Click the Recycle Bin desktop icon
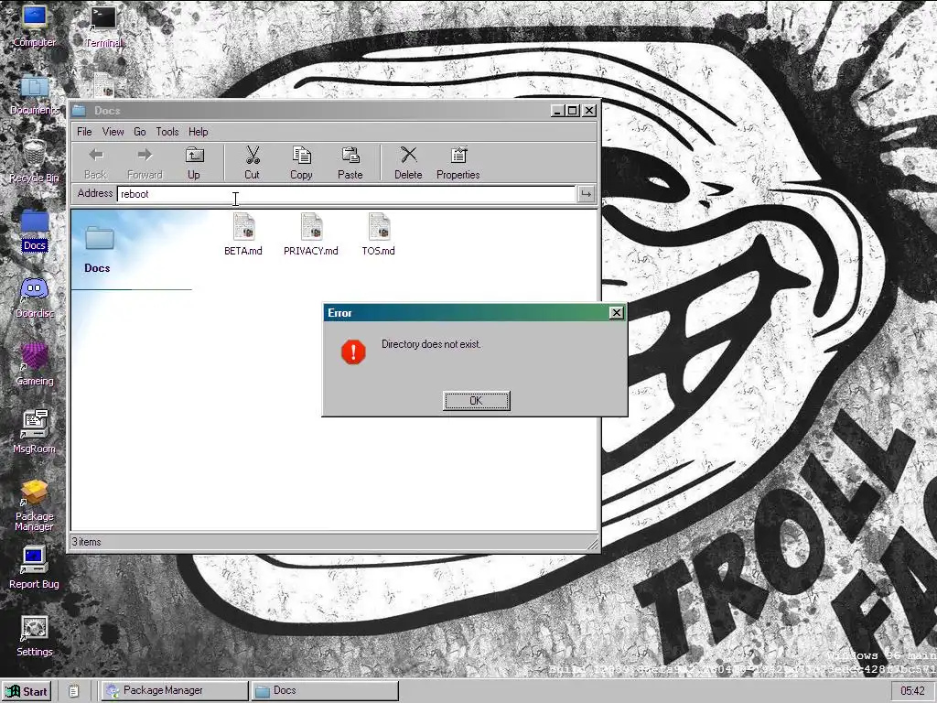 [x=35, y=161]
